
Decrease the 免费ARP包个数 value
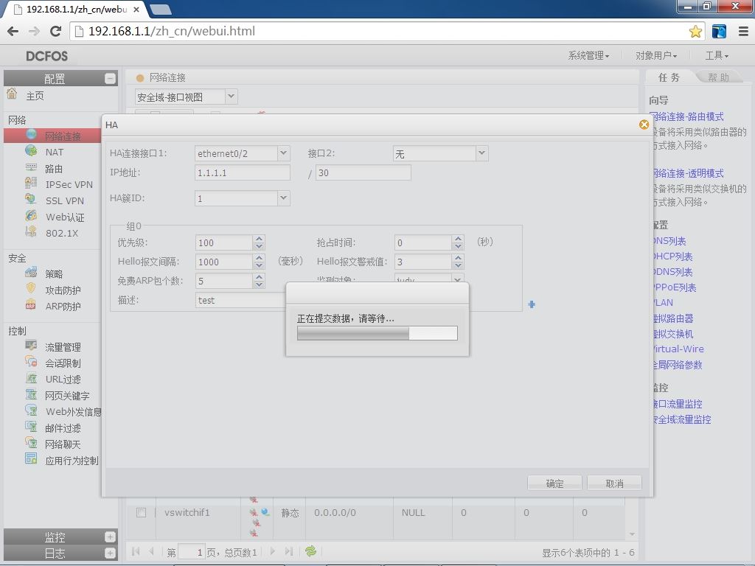(259, 284)
